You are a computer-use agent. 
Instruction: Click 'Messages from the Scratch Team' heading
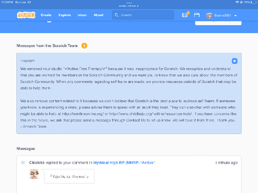pos(47,46)
